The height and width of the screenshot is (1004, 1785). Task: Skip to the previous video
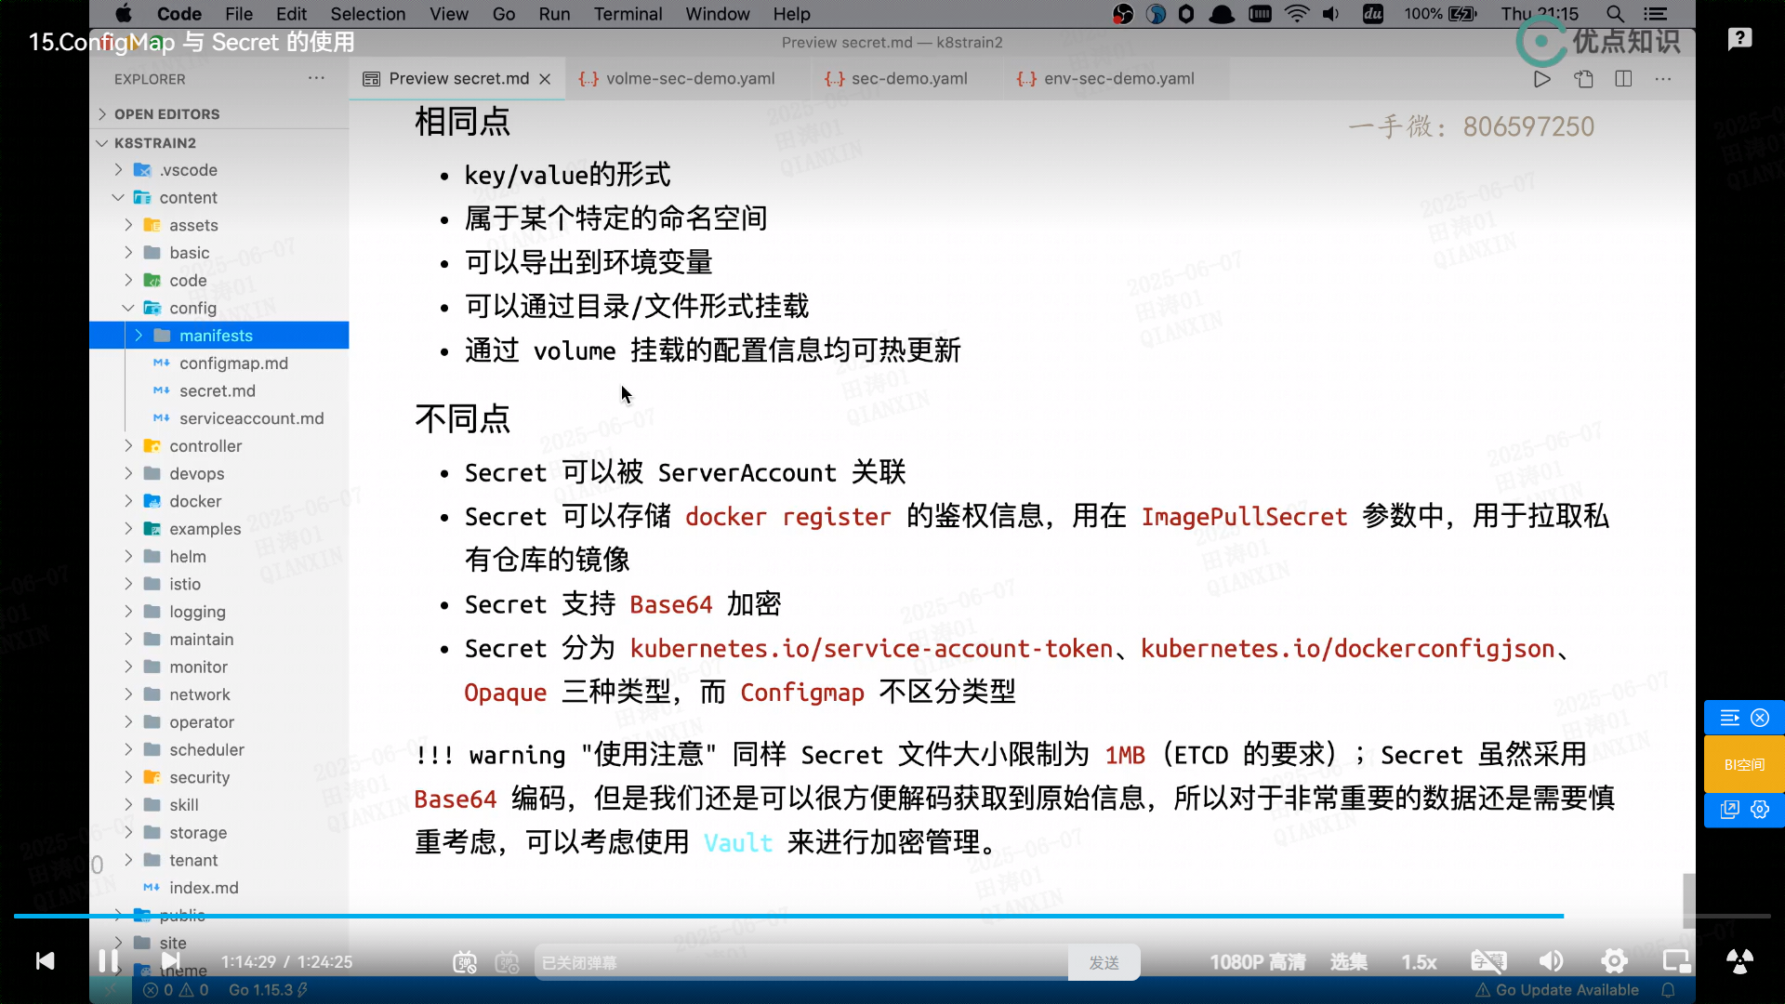(x=45, y=961)
